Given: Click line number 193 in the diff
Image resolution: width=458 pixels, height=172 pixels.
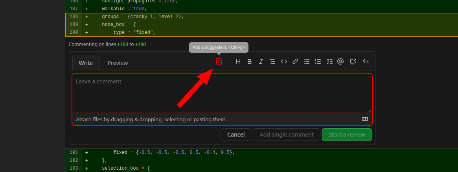Looking at the screenshot, I should [74, 168].
